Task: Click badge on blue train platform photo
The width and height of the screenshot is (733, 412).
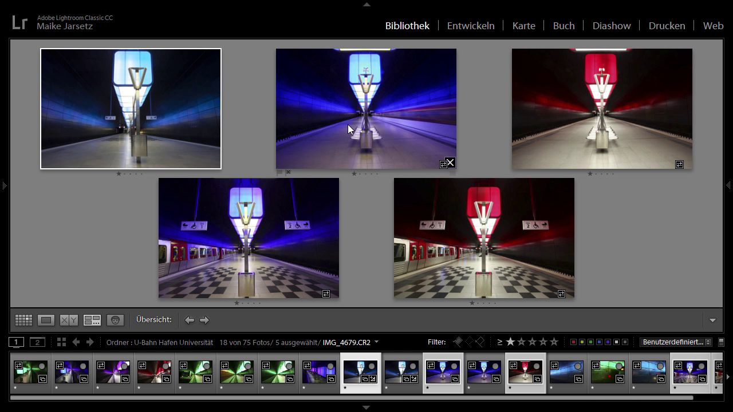Action: click(326, 294)
